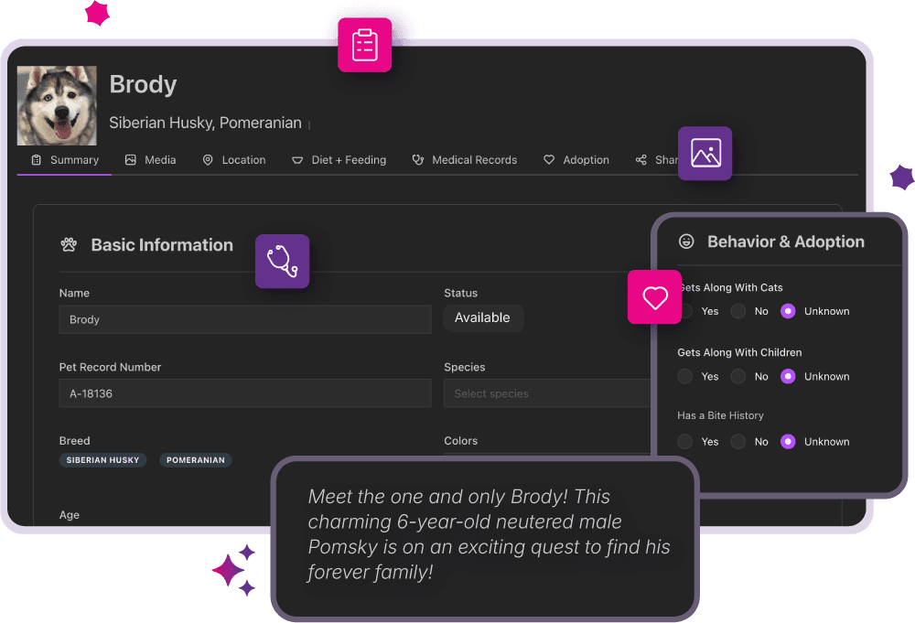Viewport: 915px width, 623px height.
Task: Open the Medical Records tab
Action: pyautogui.click(x=464, y=160)
